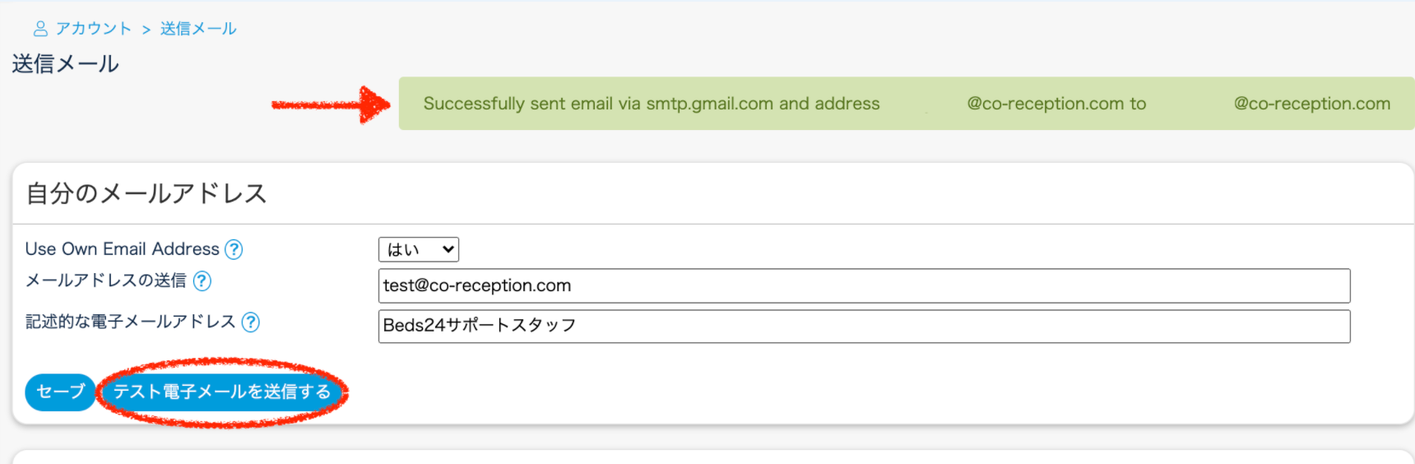
Task: Click the 記述的な電子メールアドレス label
Action: pyautogui.click(x=130, y=322)
